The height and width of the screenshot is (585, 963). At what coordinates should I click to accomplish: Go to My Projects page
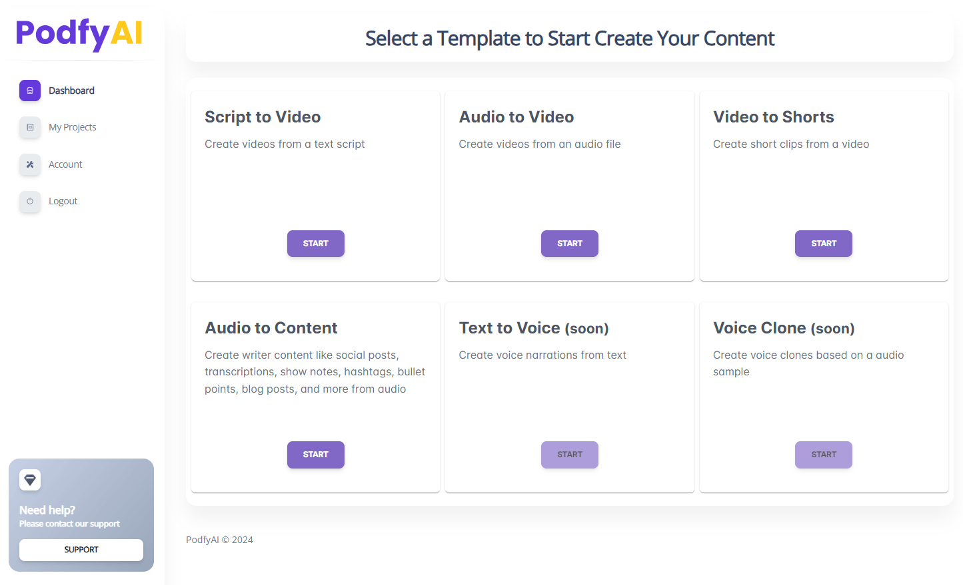72,127
